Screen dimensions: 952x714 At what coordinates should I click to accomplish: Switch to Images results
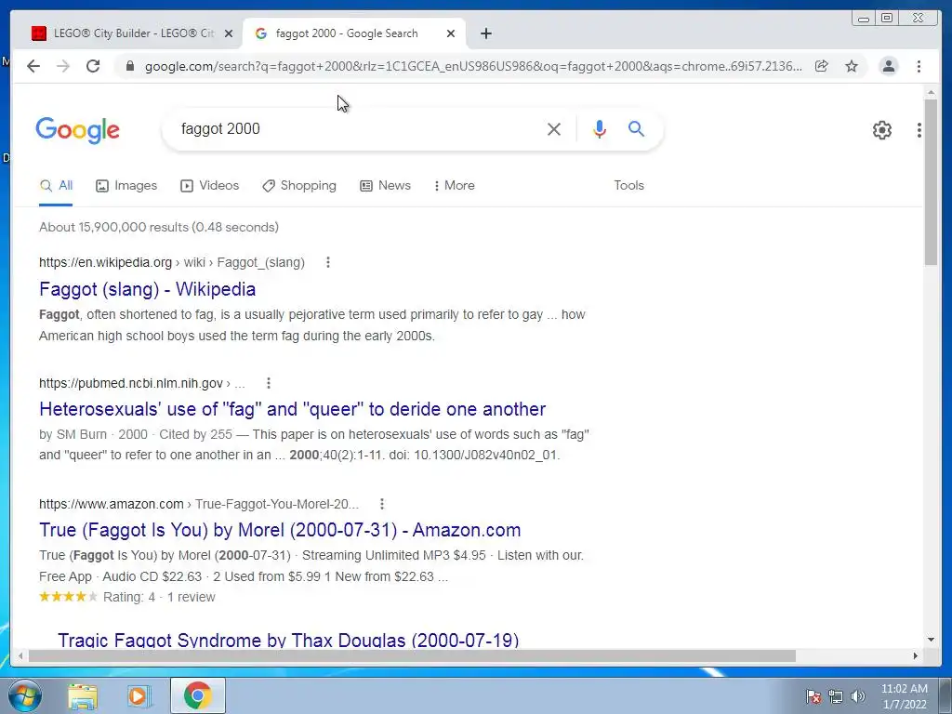point(126,186)
